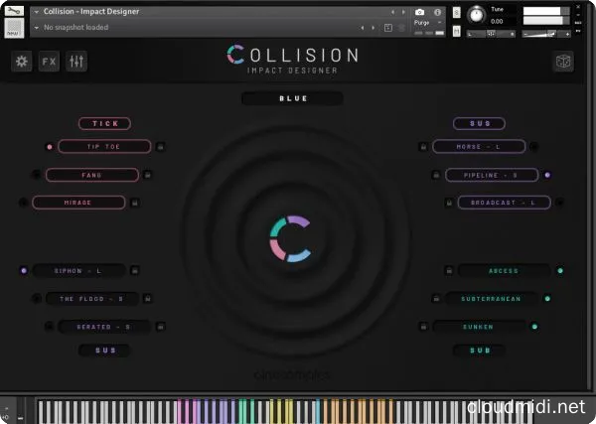Click the lock icon next to SERATED - S
This screenshot has height=424, width=596.
(x=160, y=327)
